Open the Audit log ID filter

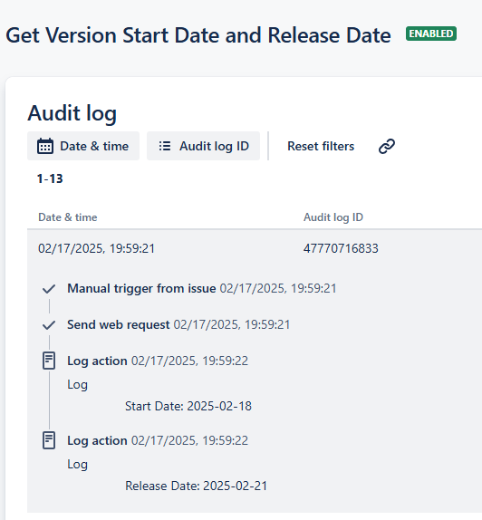tap(203, 146)
